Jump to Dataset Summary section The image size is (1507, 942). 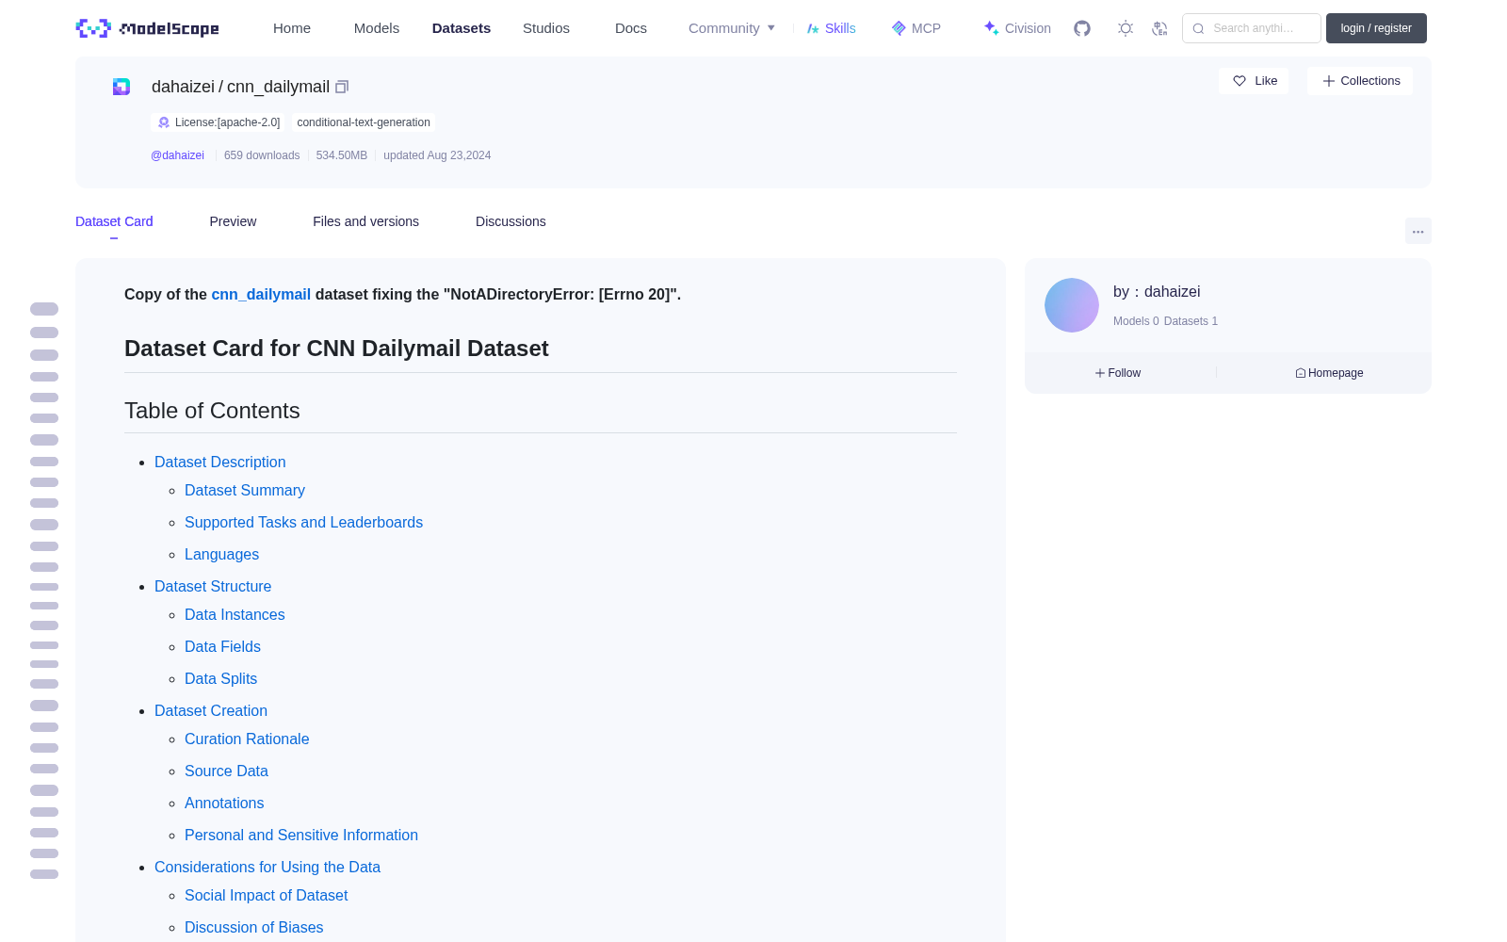[245, 491]
